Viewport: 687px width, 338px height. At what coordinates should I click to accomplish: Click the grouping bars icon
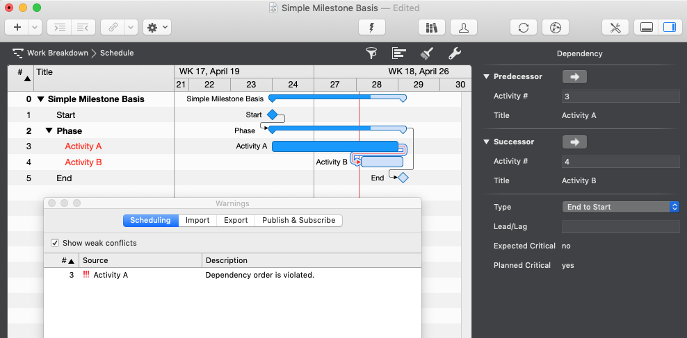pos(399,53)
